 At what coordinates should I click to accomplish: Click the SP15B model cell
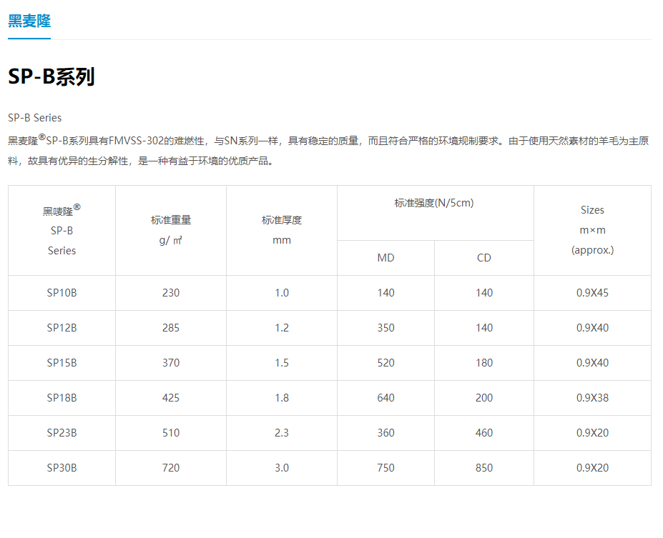click(x=62, y=363)
